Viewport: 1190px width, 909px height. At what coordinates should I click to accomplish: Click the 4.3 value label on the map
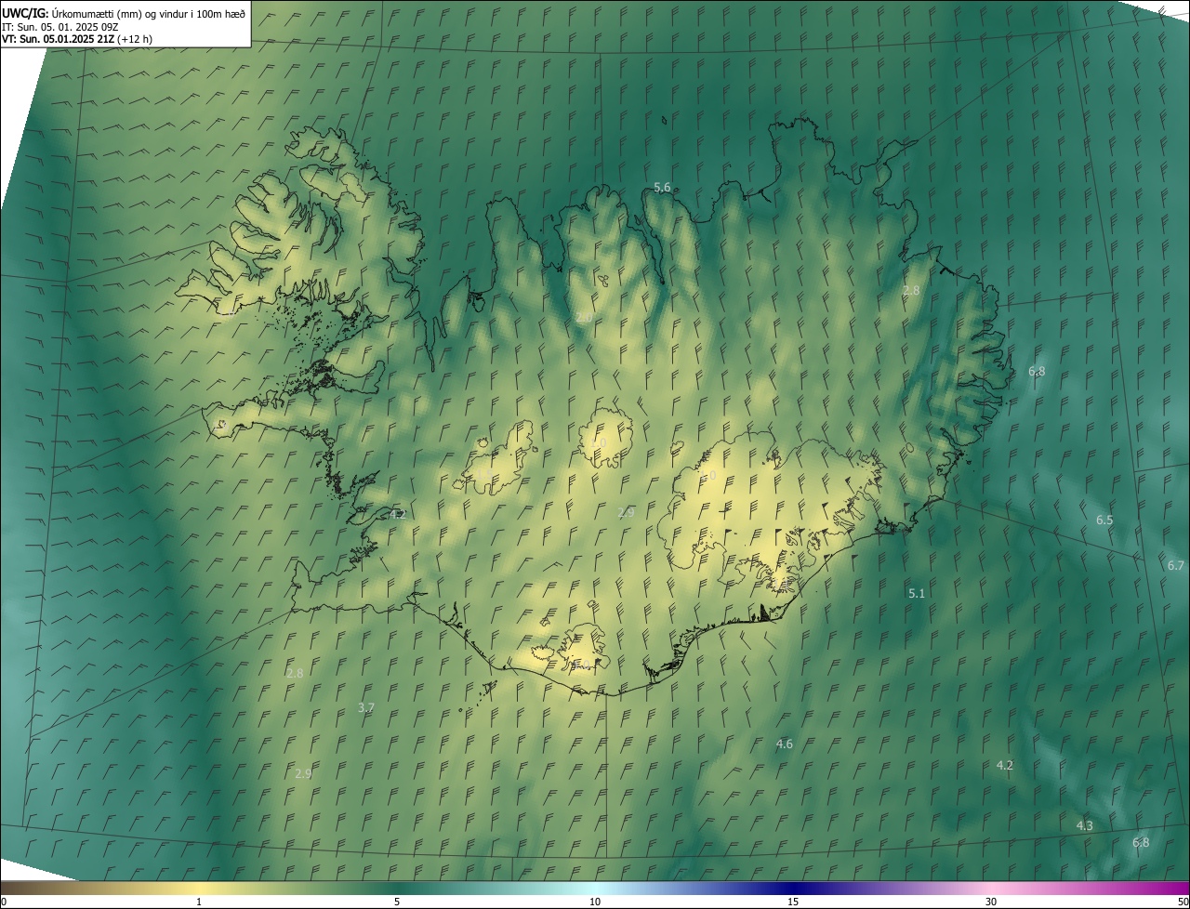[x=1085, y=826]
